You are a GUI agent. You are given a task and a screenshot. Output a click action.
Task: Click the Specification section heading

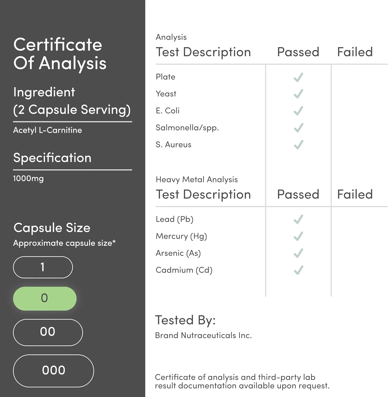point(52,158)
